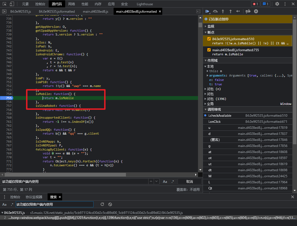Expand the 监视 section
Viewport: 297px width, 226px height.
coord(205,26)
